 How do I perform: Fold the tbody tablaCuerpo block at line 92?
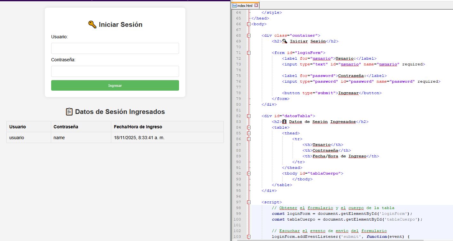tap(249, 173)
